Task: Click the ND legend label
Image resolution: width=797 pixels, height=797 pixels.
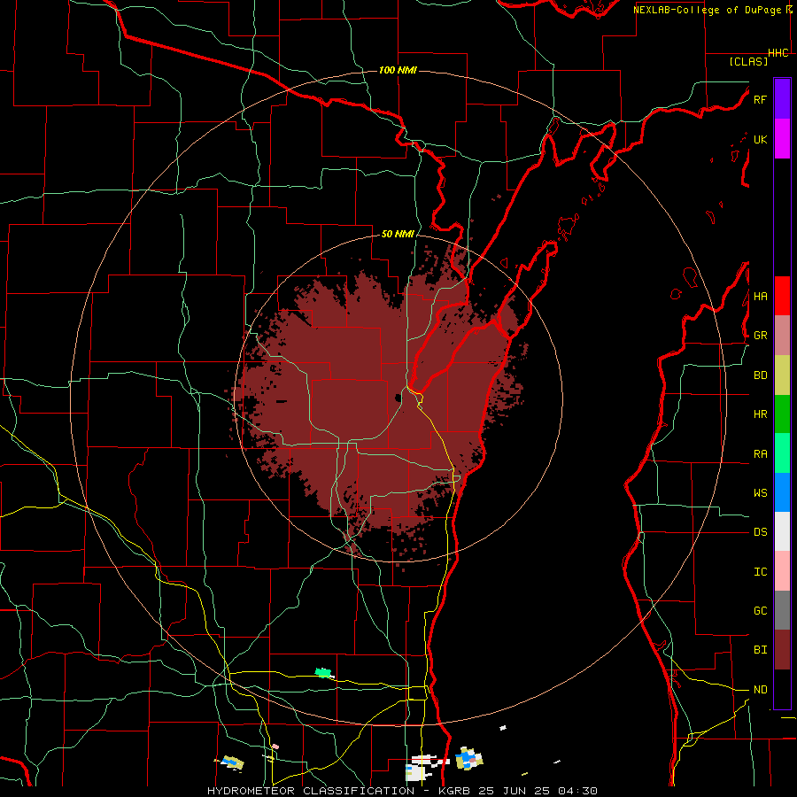Action: (x=760, y=690)
